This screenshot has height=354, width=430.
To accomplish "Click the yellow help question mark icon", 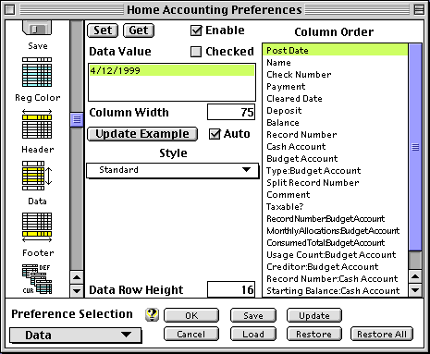I will [x=152, y=314].
